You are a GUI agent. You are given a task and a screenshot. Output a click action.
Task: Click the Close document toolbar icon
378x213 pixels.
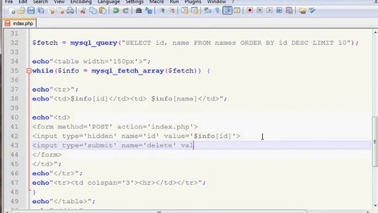coord(51,11)
